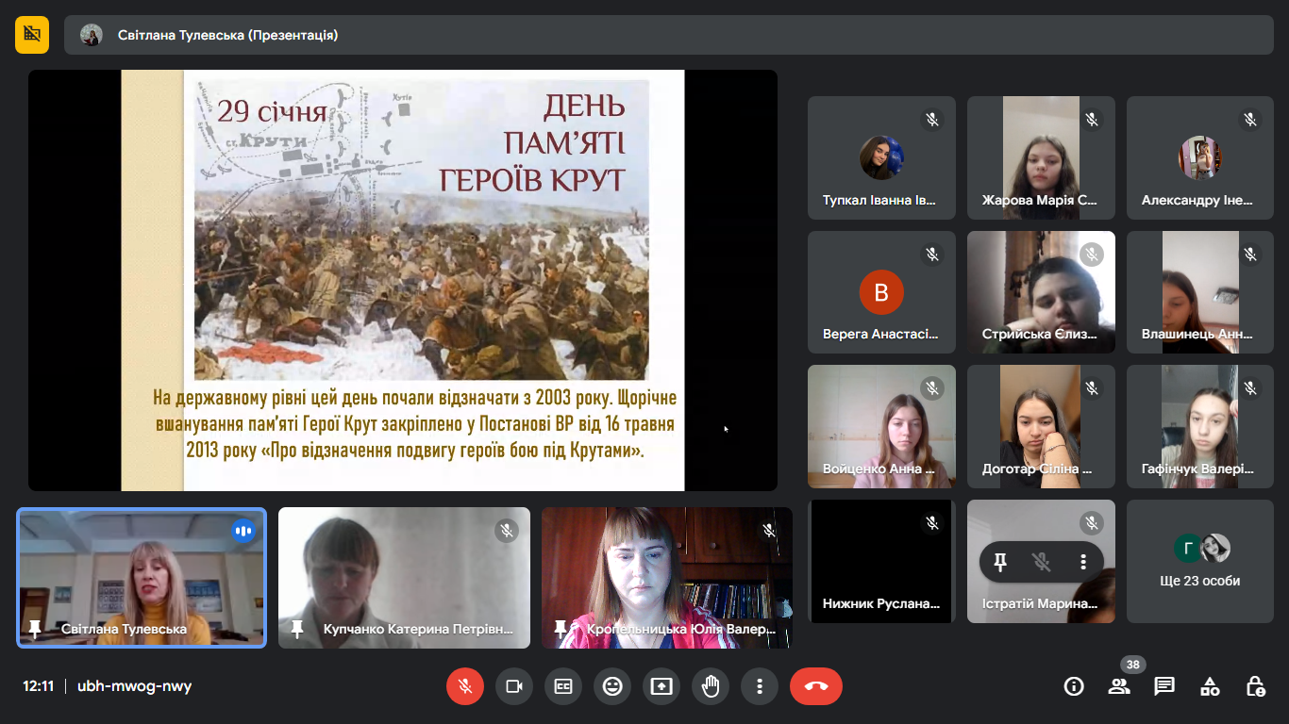Click Александру Інеса's participant tile
This screenshot has width=1289, height=724.
click(x=1200, y=157)
